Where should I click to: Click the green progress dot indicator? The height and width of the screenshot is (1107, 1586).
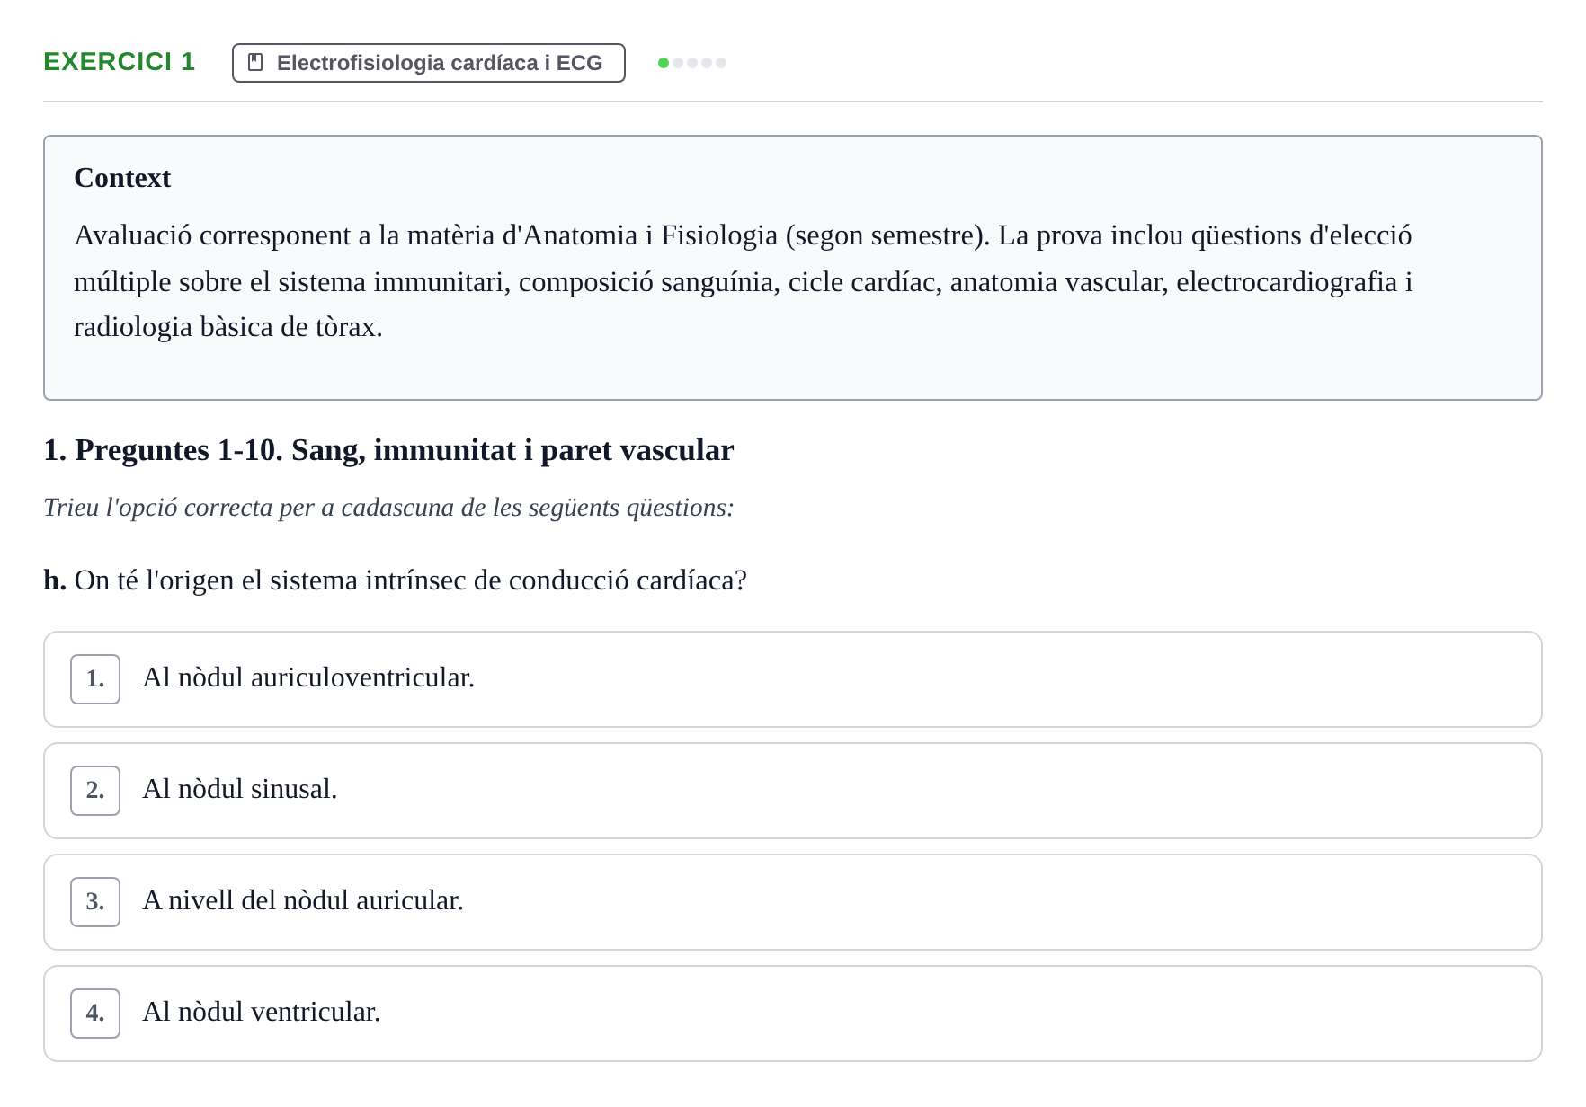[664, 63]
